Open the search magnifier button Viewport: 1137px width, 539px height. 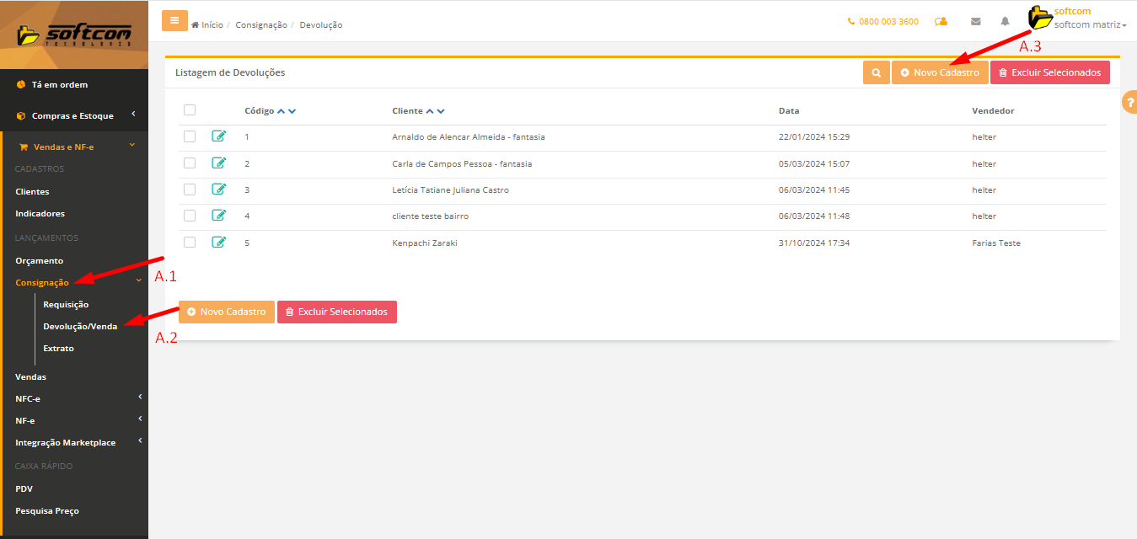pos(877,73)
